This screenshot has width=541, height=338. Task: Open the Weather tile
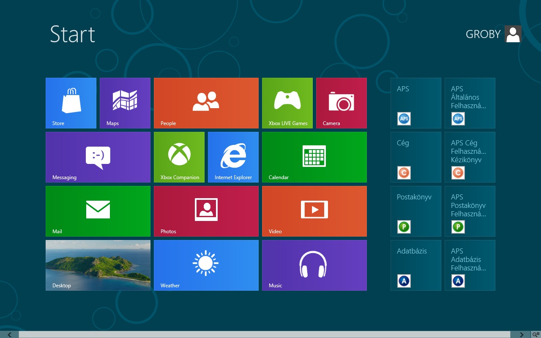click(206, 265)
